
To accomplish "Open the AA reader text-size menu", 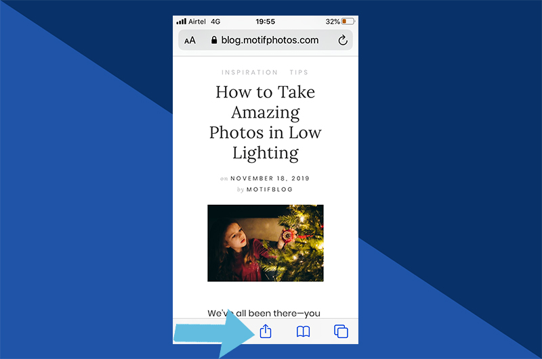I will click(x=190, y=41).
